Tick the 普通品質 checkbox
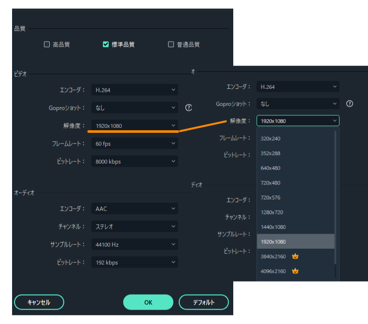The image size is (368, 324). (171, 44)
